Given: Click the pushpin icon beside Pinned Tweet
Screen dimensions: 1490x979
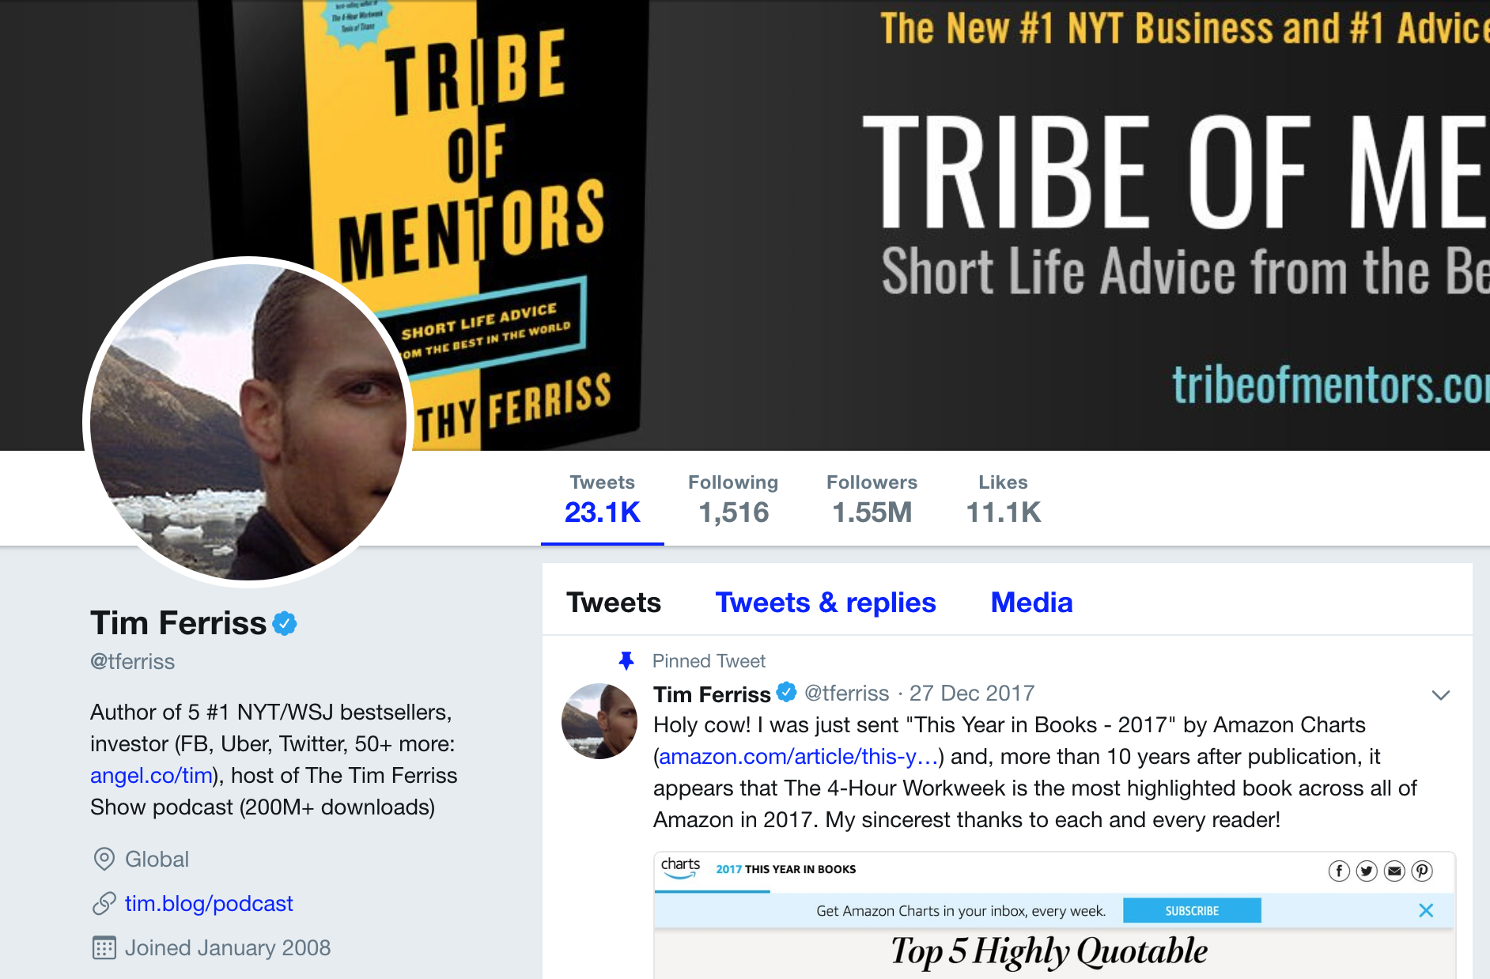Looking at the screenshot, I should [626, 660].
